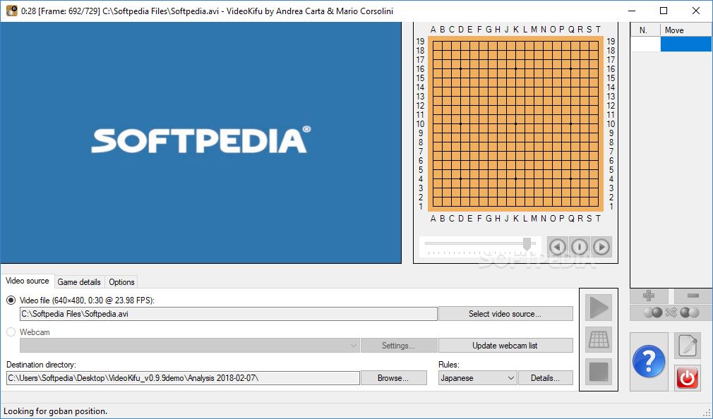Click the document edit pen icon

pos(688,346)
